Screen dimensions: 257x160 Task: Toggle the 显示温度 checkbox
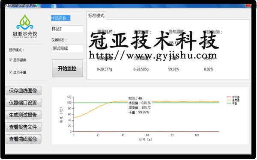(11, 60)
